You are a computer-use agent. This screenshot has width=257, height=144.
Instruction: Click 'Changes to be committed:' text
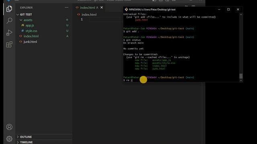pyautogui.click(x=141, y=54)
